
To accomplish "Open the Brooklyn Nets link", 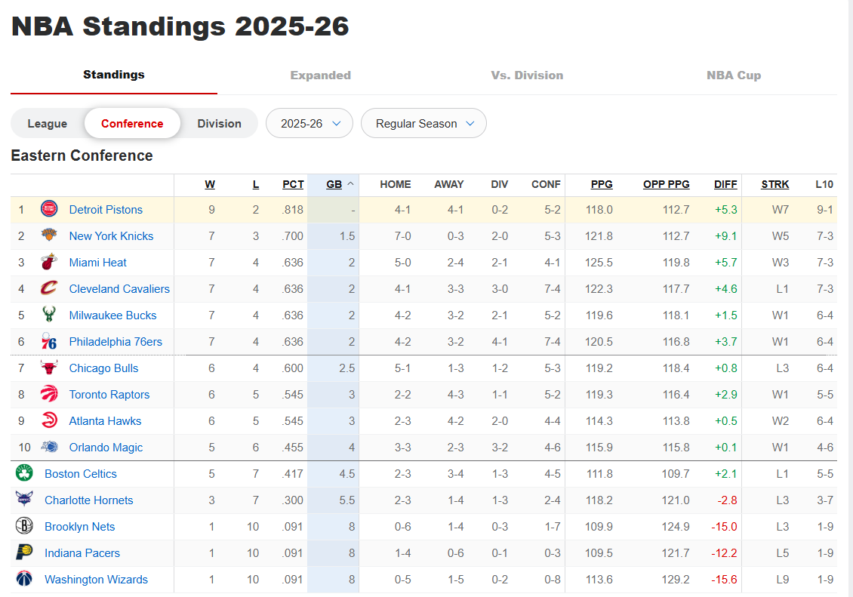I will pos(79,526).
